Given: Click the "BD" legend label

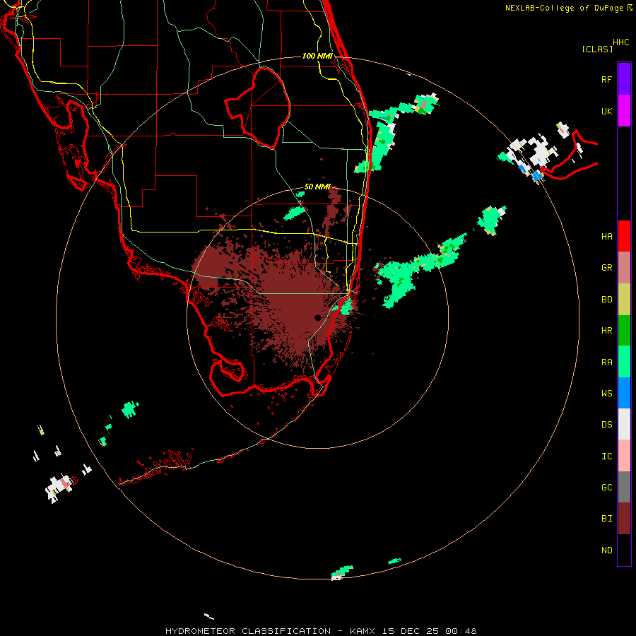Looking at the screenshot, I should (x=606, y=300).
